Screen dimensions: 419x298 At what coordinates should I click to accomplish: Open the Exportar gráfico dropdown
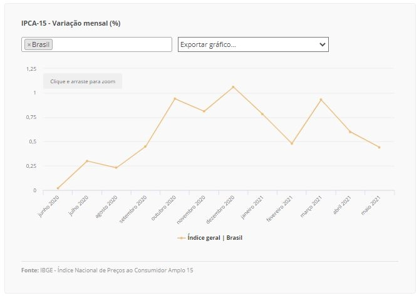tap(253, 44)
